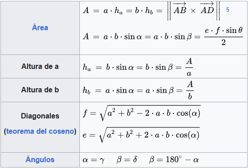Click the diagonal f square root formula
The image size is (248, 168).
click(x=142, y=113)
